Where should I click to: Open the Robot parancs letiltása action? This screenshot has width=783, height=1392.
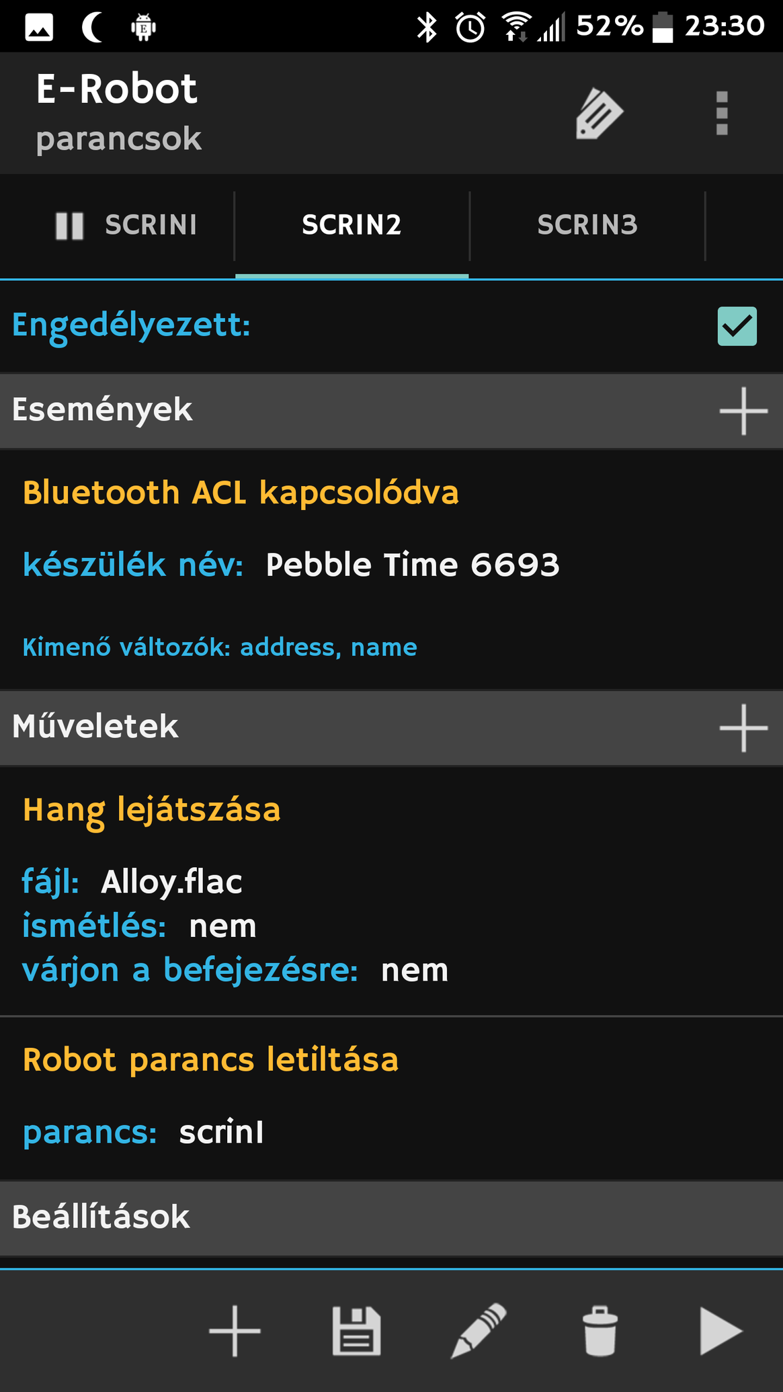391,1098
